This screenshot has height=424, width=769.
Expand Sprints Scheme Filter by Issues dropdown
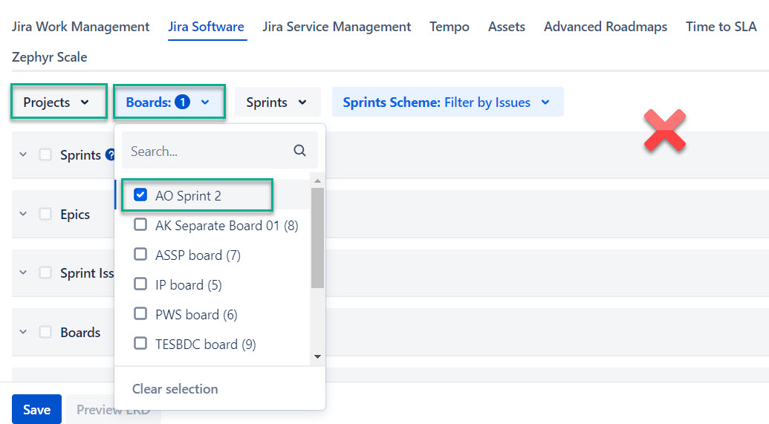click(x=447, y=102)
